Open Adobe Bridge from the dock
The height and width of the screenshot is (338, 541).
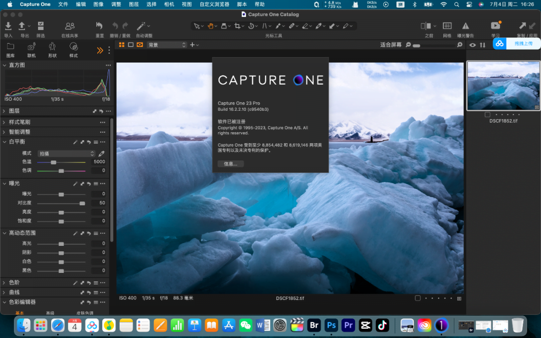click(x=314, y=325)
